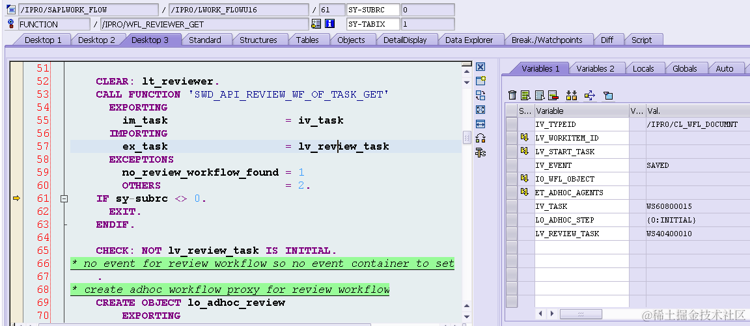Screen dimensions: 750x326
Task: Click the variables table horizontal scrollbar thumb
Action: coord(581,314)
